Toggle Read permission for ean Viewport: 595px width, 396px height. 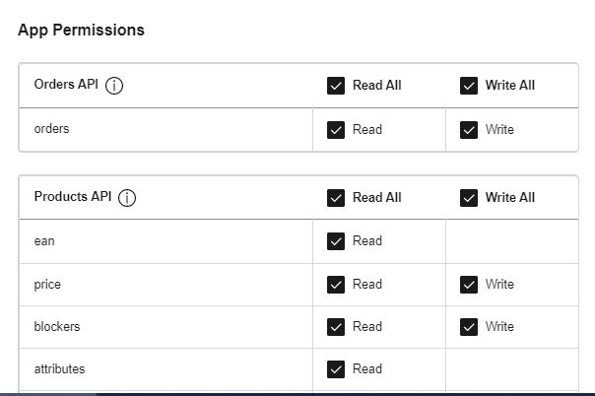336,241
